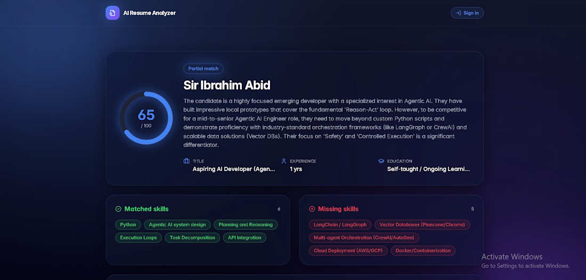Select the Task Decomposition tag
Viewport: 586px width, 280px height.
coord(192,237)
